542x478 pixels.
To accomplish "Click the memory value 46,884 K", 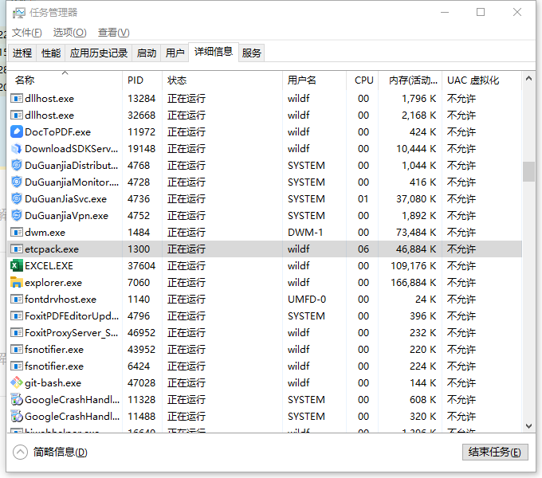I will click(x=416, y=249).
